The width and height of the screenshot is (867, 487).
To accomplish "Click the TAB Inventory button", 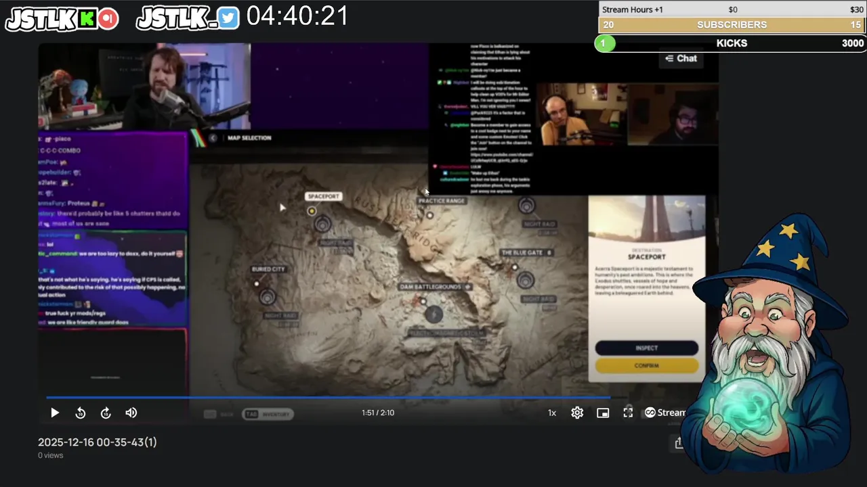I will 268,414.
